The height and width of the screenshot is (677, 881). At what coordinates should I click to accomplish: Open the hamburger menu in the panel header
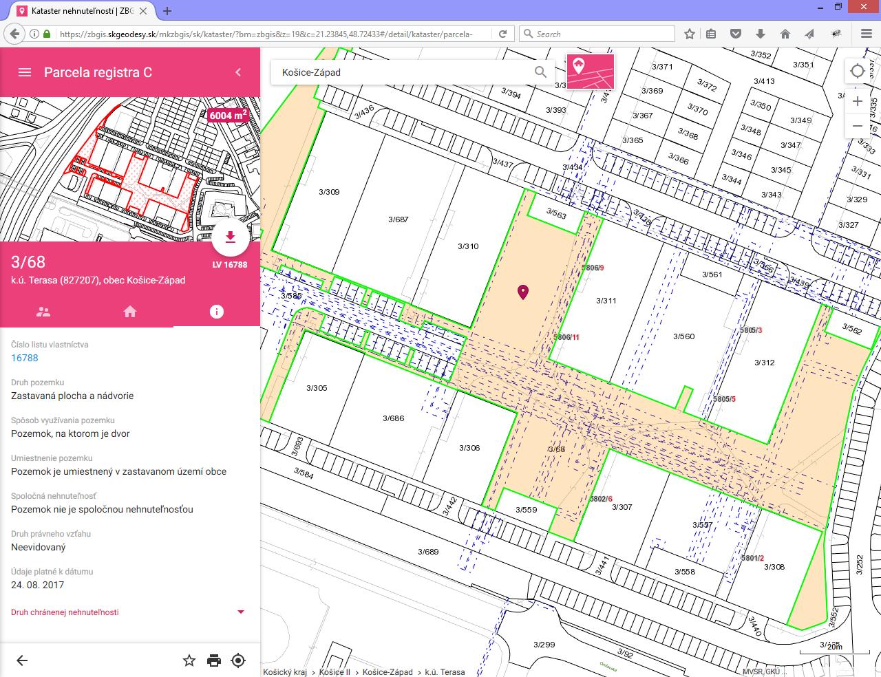tap(25, 72)
